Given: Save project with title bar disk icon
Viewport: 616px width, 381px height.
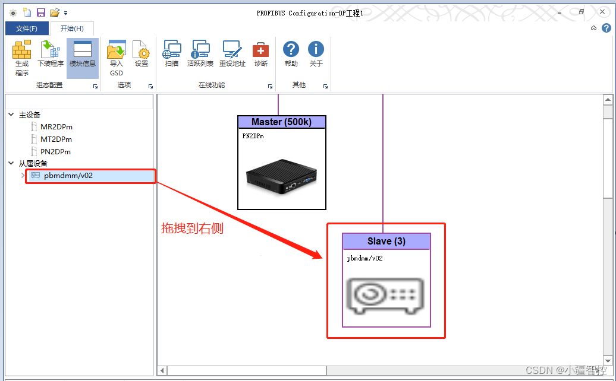Looking at the screenshot, I should point(41,12).
